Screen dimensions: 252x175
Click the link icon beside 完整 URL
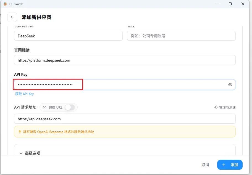point(44,107)
